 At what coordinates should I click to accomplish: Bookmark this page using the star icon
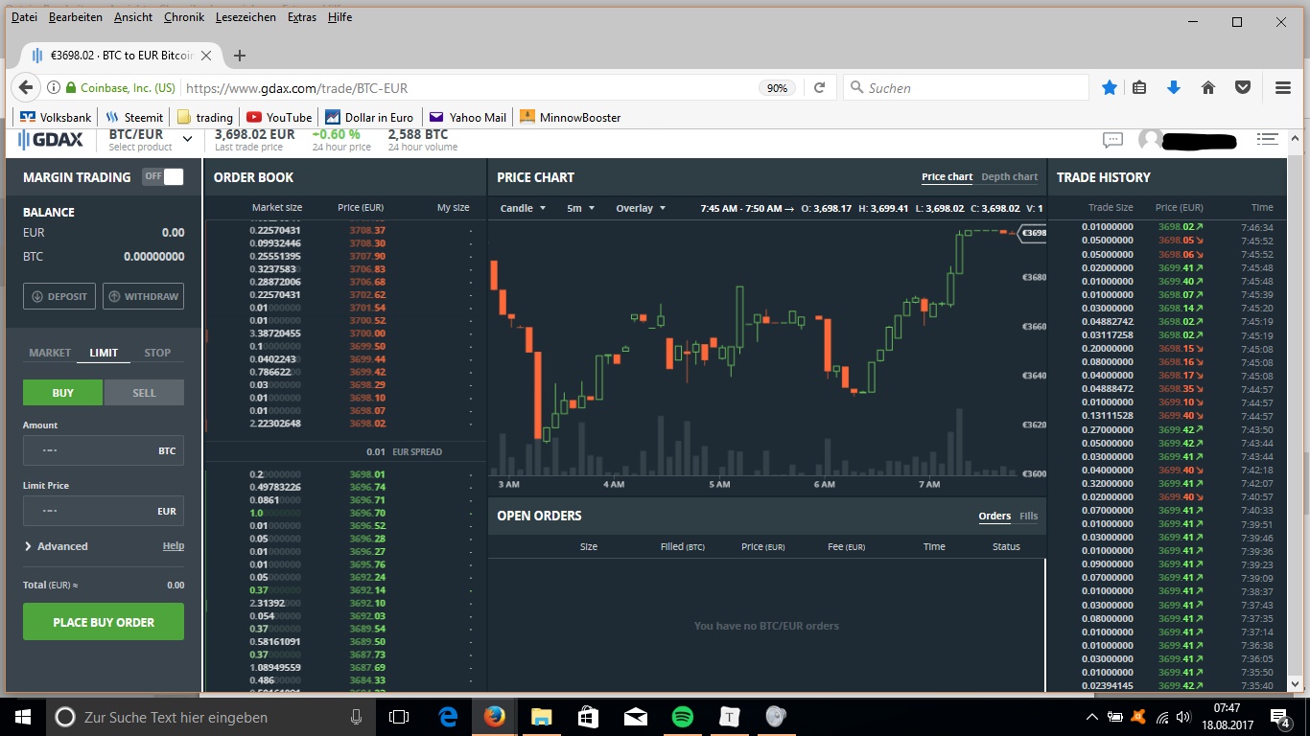pyautogui.click(x=1109, y=87)
